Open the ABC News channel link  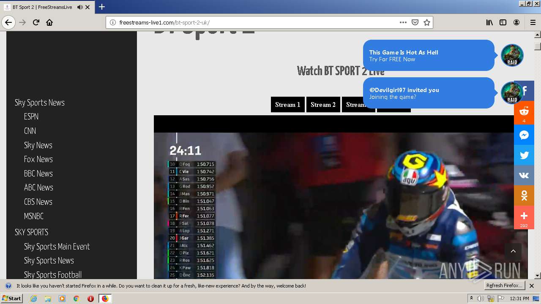[x=38, y=187]
